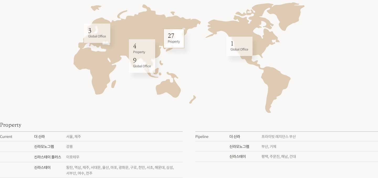Click 서울, 제주 location text

pos(73,137)
